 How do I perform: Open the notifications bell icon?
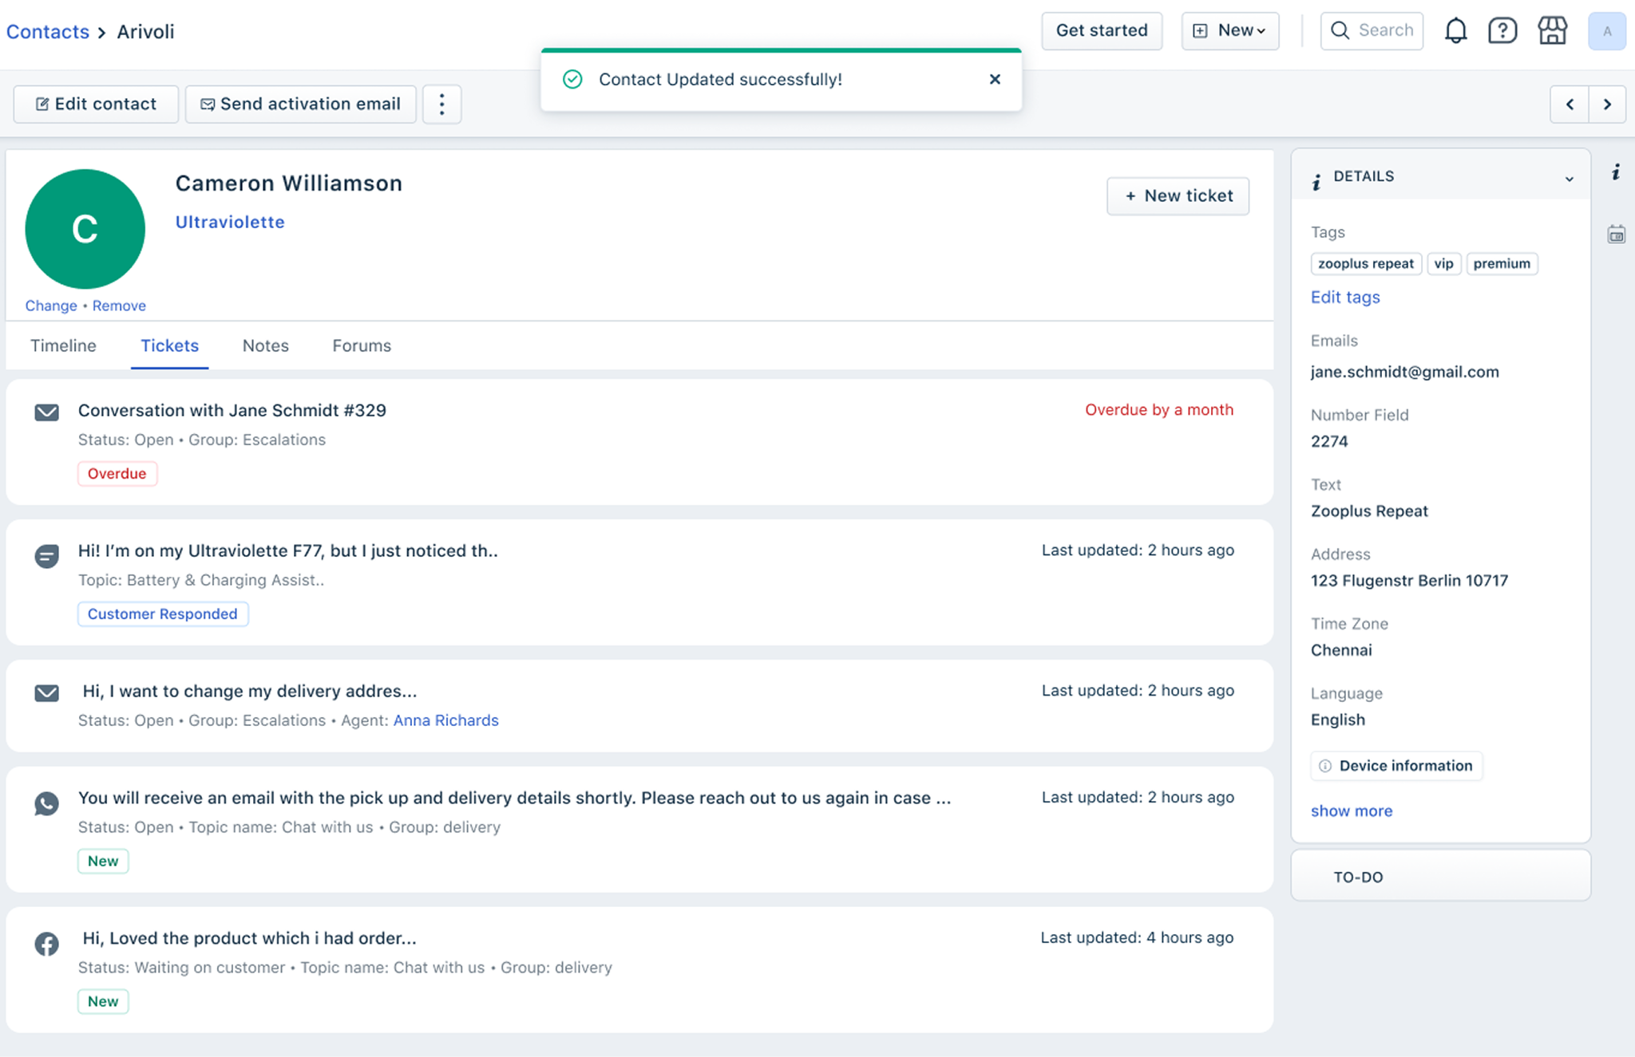tap(1455, 31)
